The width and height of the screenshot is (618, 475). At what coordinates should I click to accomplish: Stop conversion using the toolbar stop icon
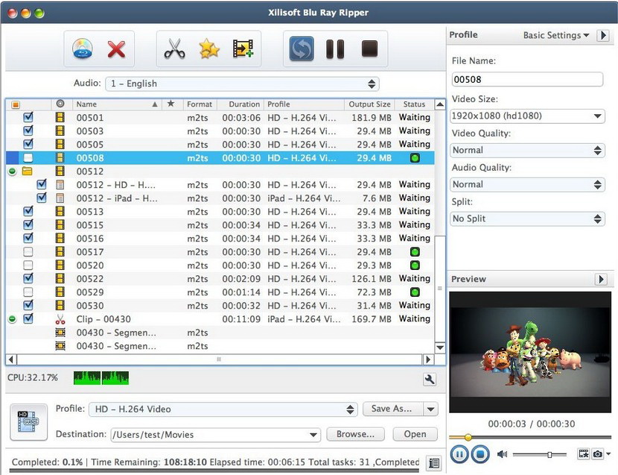pos(369,48)
